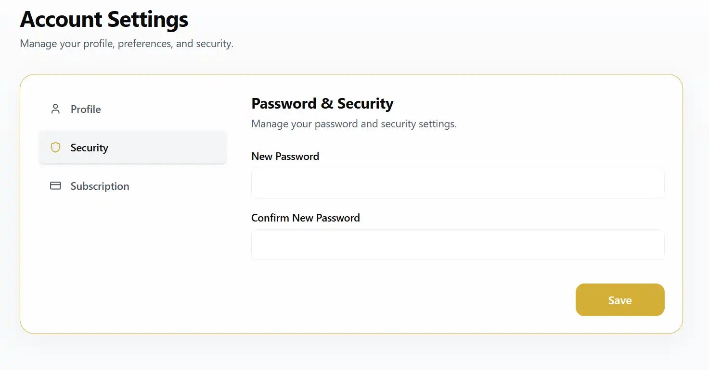This screenshot has width=709, height=370.
Task: Click the Security entry in the navigation list
Action: (90, 148)
